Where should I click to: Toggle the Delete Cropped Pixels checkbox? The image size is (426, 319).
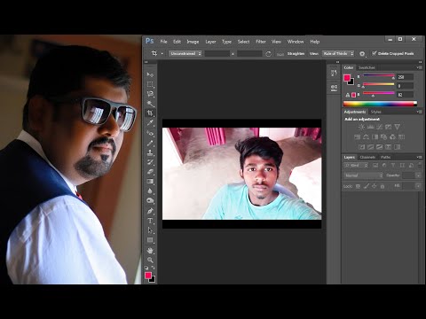375,53
